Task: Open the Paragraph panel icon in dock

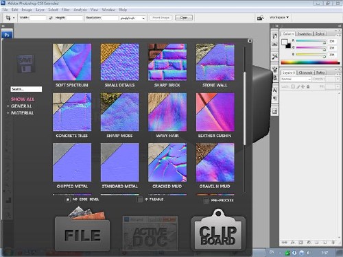Action: pyautogui.click(x=274, y=99)
